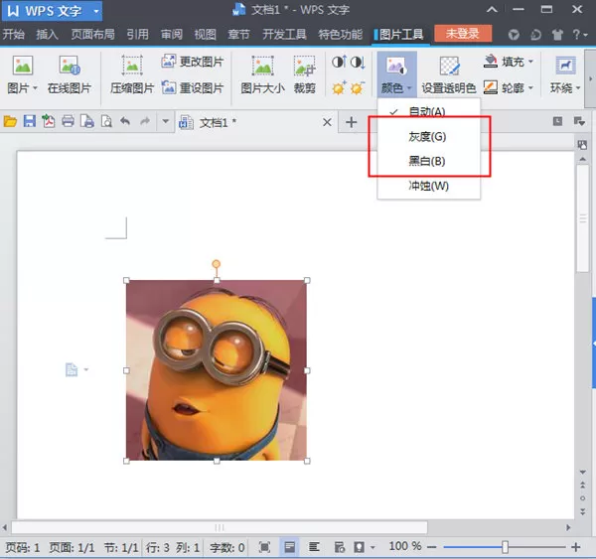The width and height of the screenshot is (596, 559).
Task: Select 冲蚀(W) washout option
Action: coord(429,186)
